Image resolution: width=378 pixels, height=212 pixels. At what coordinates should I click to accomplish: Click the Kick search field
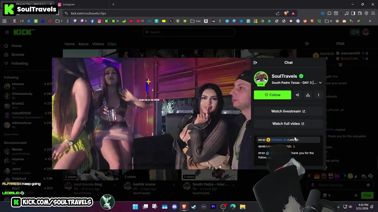[189, 32]
